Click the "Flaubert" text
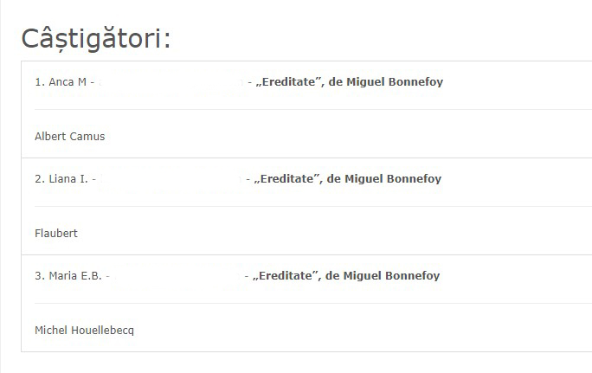 [x=56, y=234]
